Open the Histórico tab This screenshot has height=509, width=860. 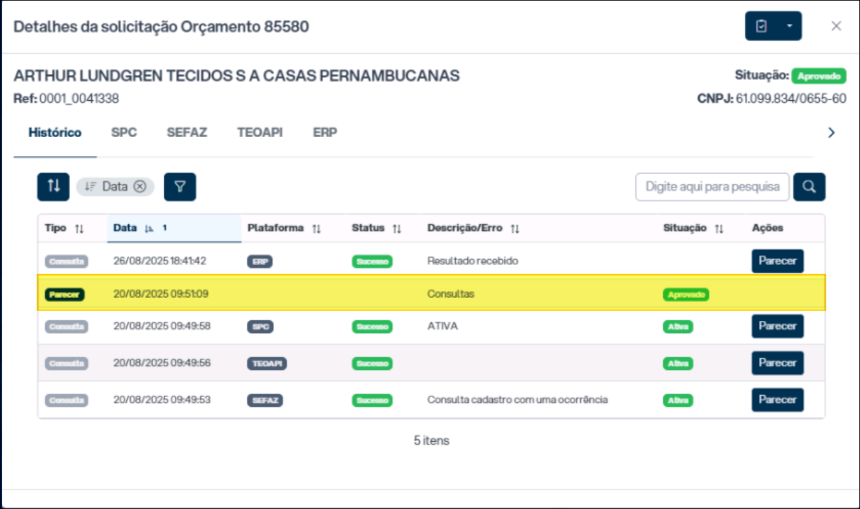click(x=55, y=133)
